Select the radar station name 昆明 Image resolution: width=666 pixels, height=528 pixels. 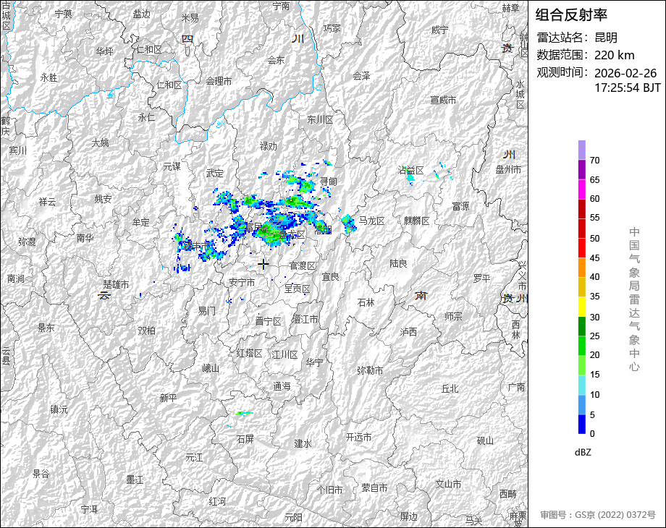606,38
